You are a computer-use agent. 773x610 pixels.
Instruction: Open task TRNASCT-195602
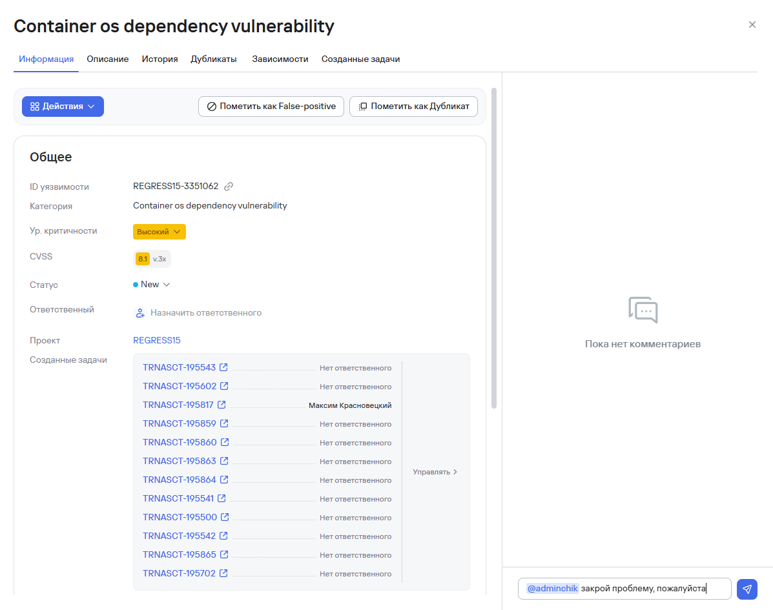tap(180, 386)
